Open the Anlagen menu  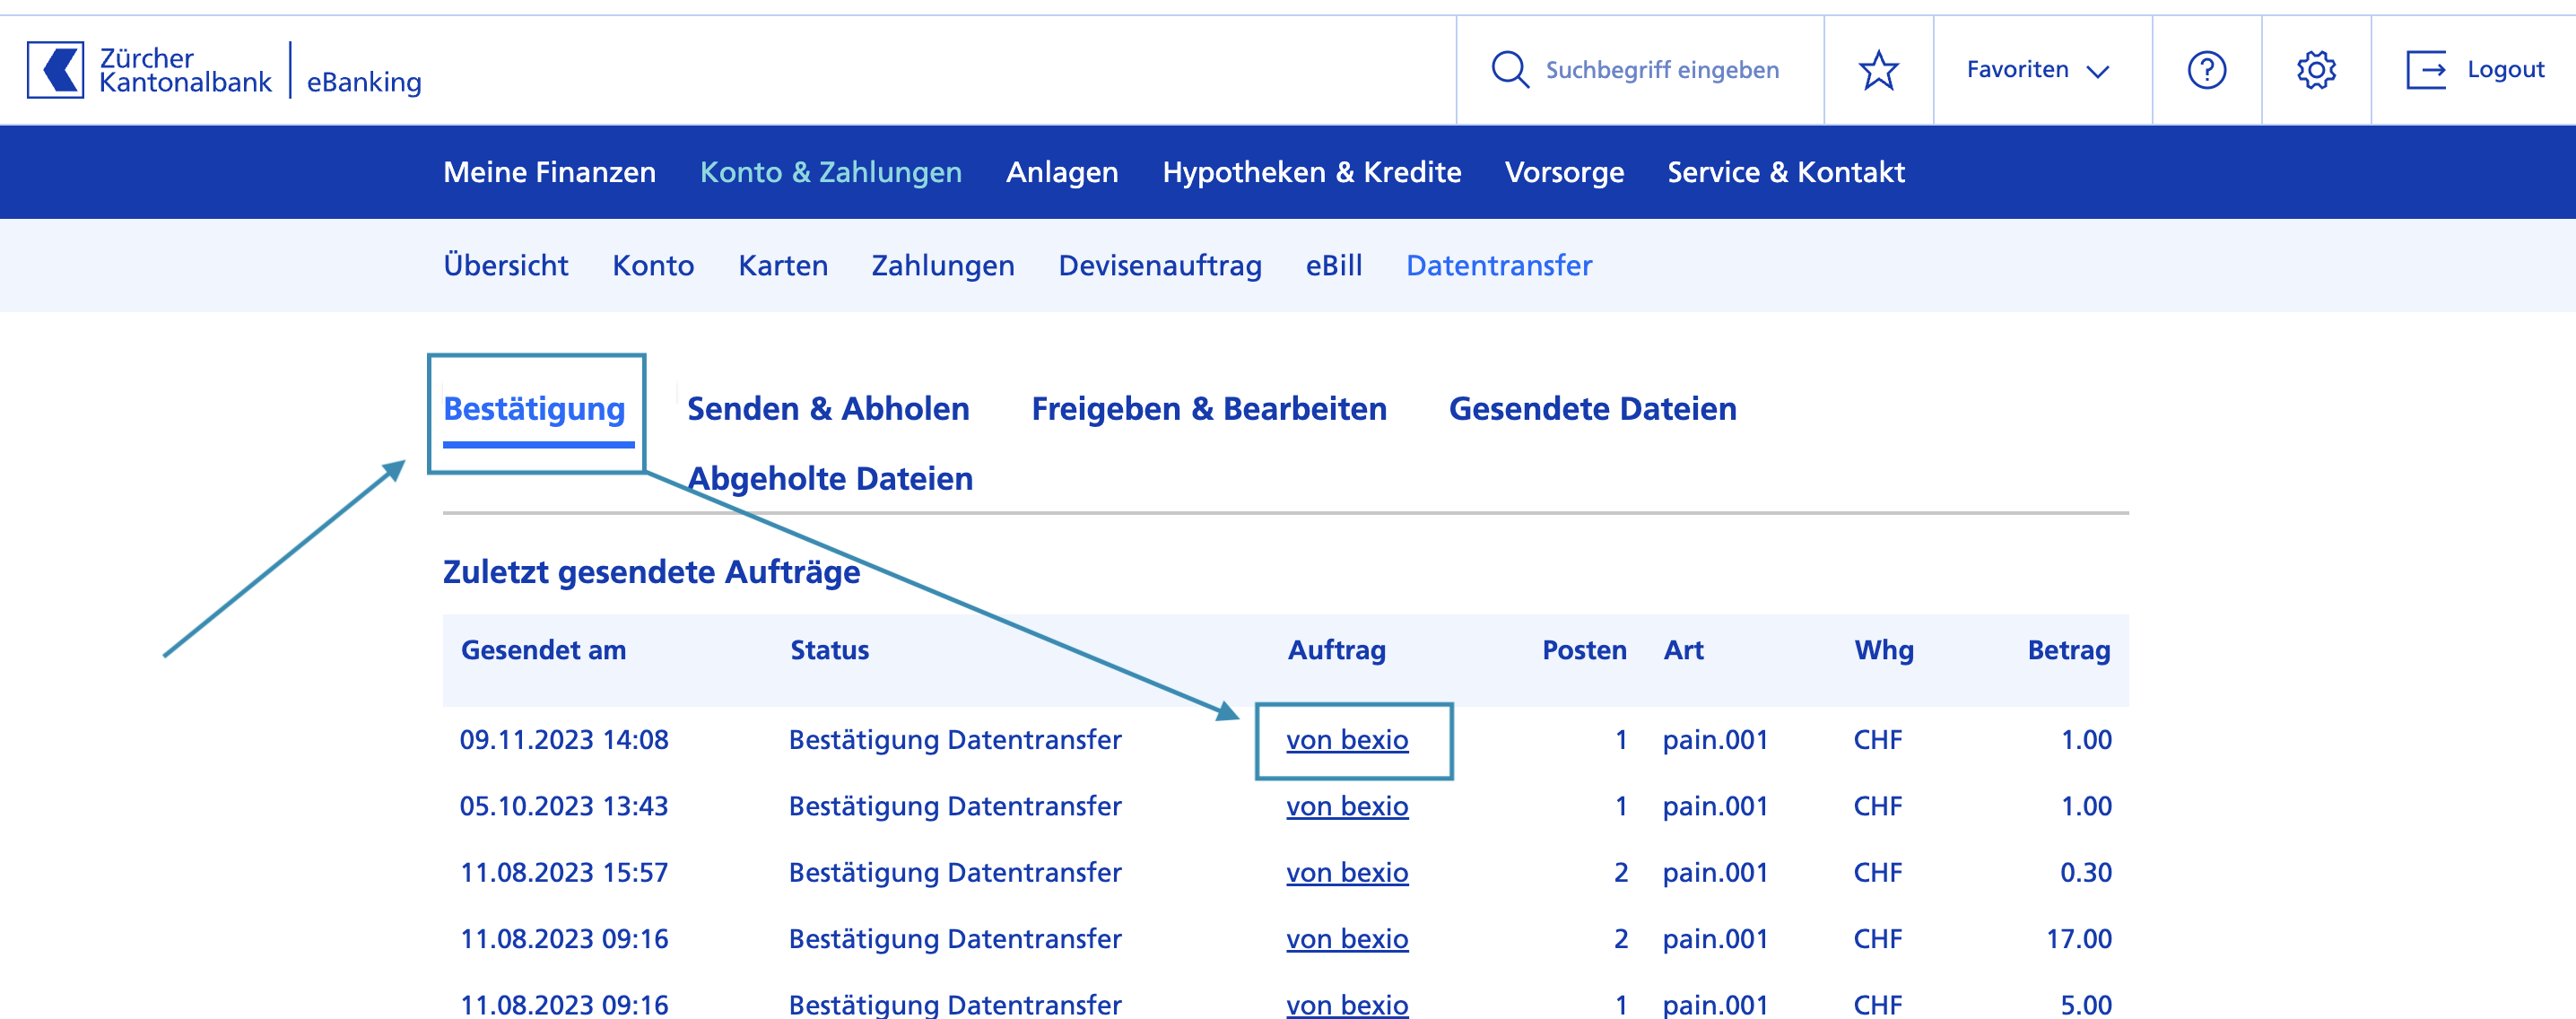pyautogui.click(x=1062, y=173)
